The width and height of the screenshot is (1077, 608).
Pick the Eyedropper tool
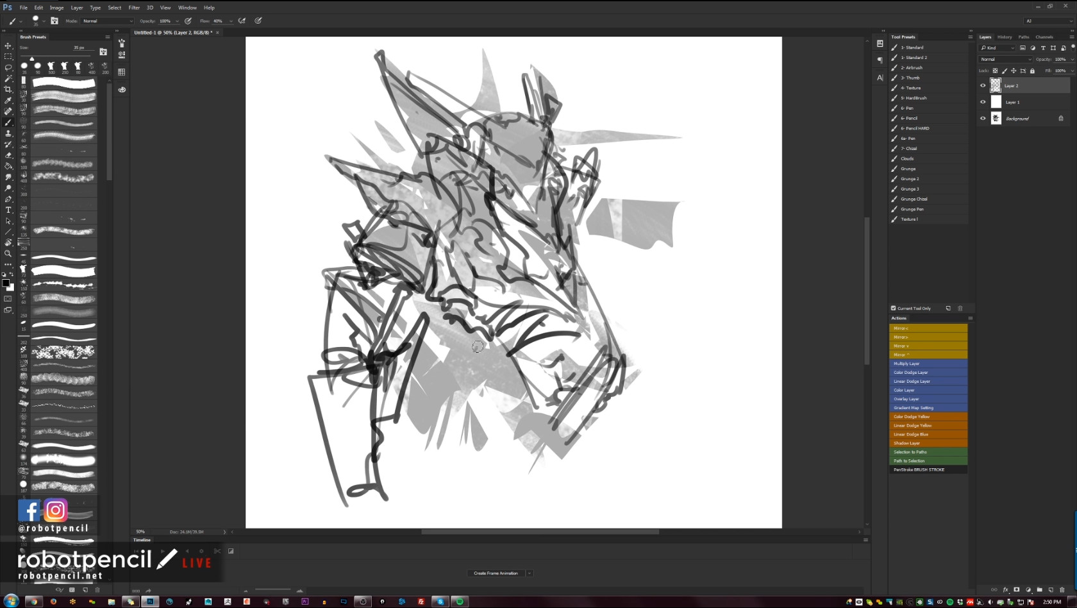8,100
